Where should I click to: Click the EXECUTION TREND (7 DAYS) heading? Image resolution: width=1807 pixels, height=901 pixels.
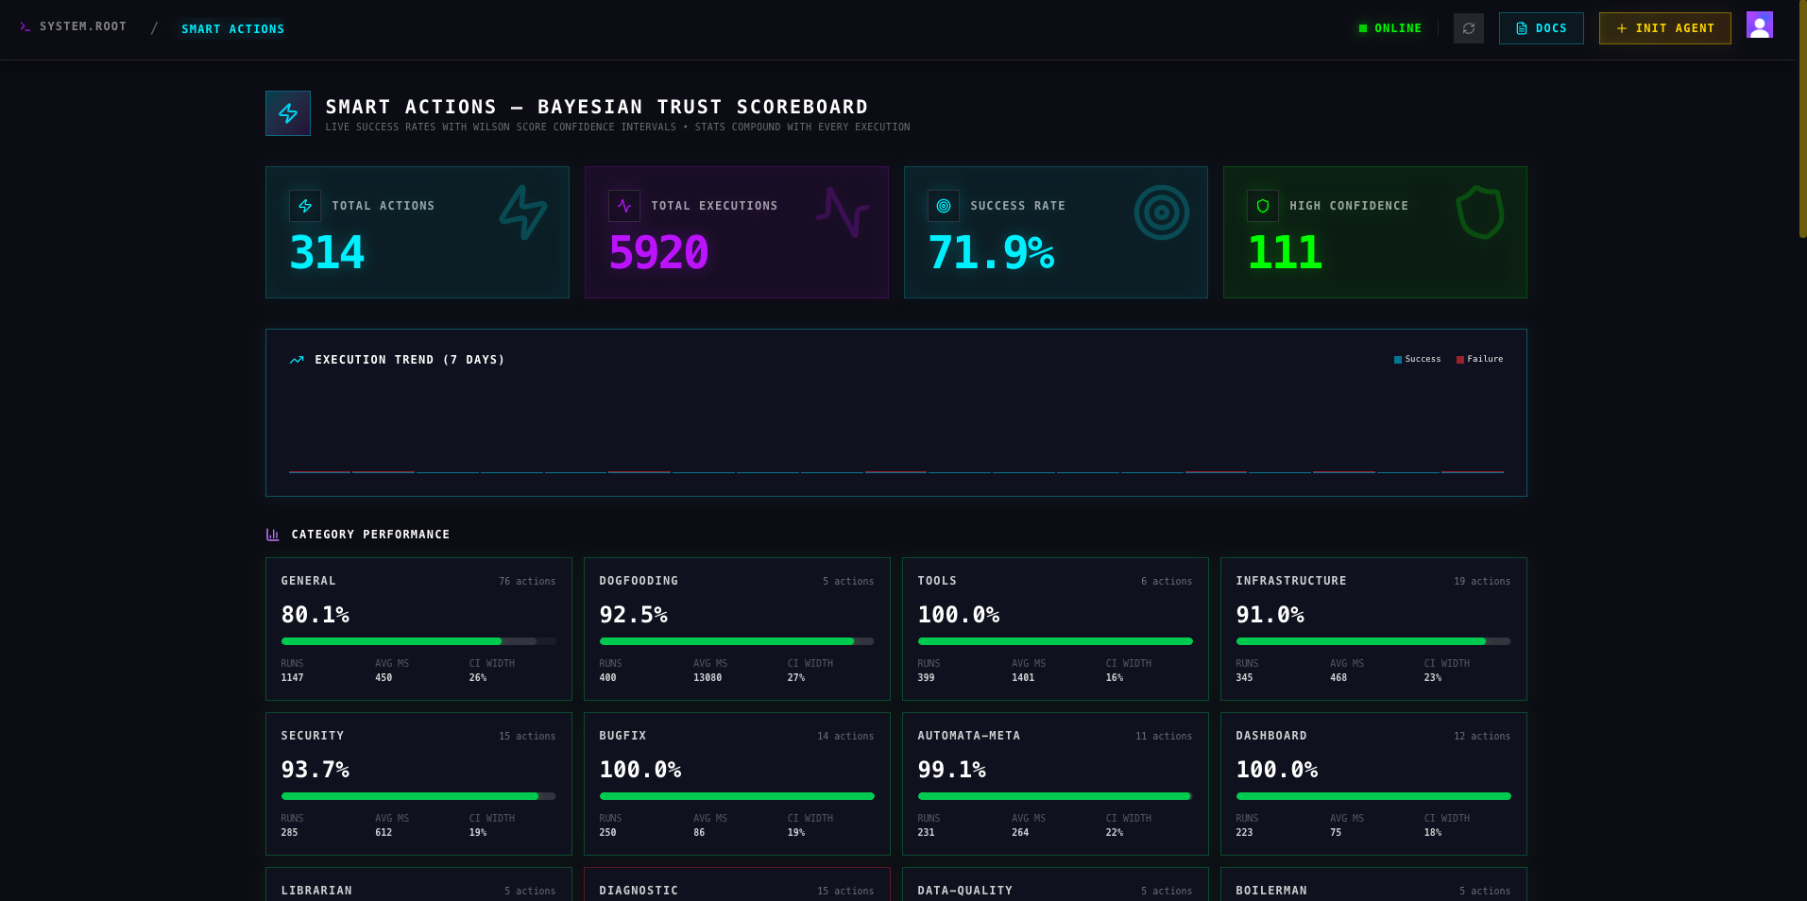click(410, 360)
